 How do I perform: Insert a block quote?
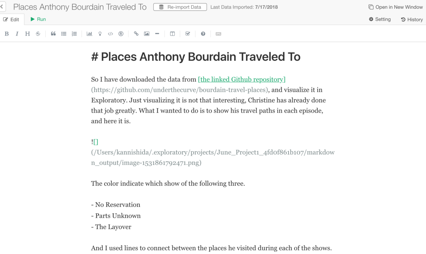53,34
